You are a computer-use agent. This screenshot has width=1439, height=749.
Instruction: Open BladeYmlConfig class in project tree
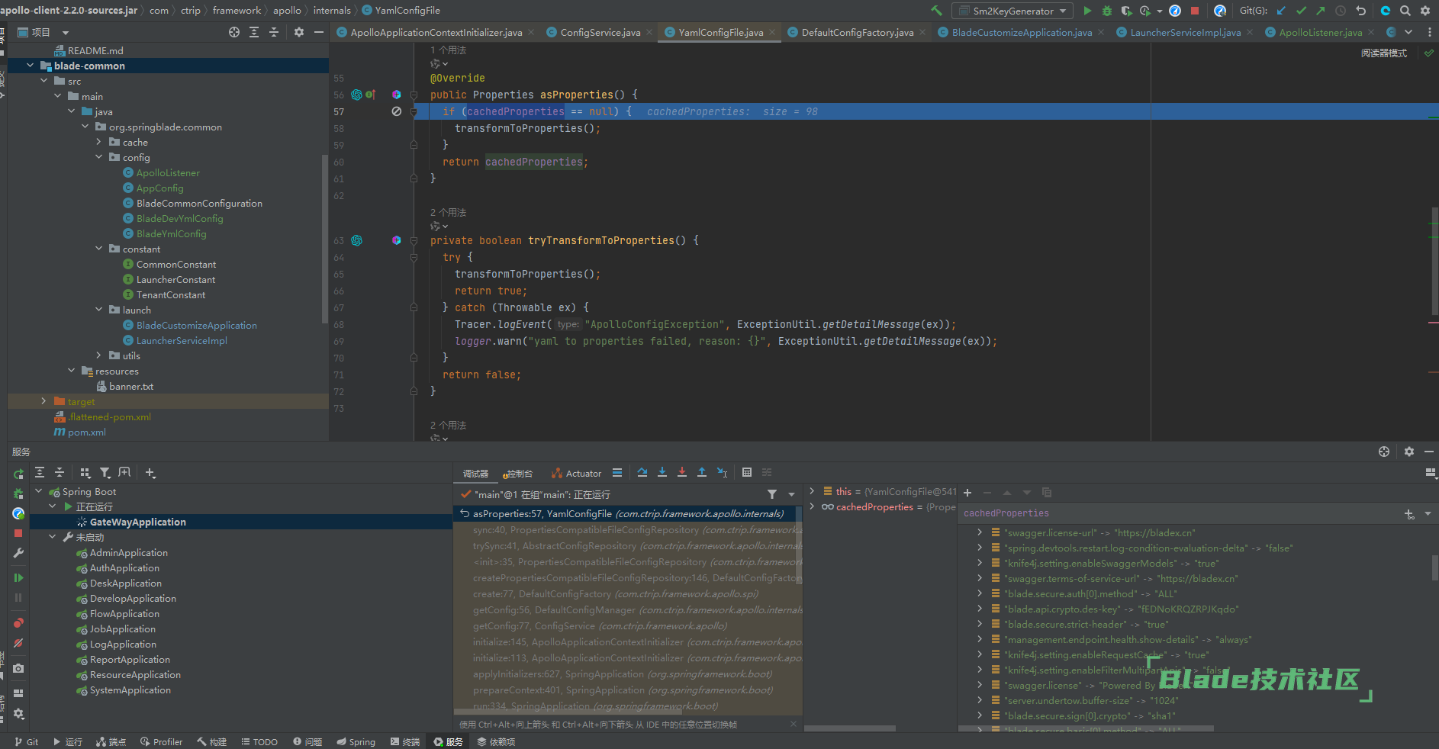(171, 234)
